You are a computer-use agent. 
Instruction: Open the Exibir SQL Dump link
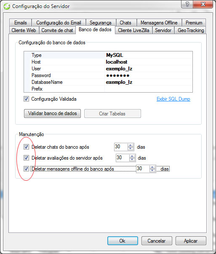point(173,99)
